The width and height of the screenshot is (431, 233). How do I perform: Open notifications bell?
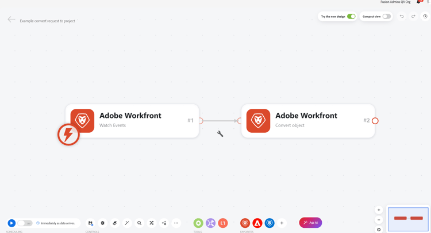tap(418, 2)
